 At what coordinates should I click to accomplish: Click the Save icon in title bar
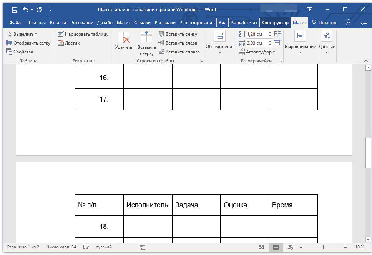[15, 10]
